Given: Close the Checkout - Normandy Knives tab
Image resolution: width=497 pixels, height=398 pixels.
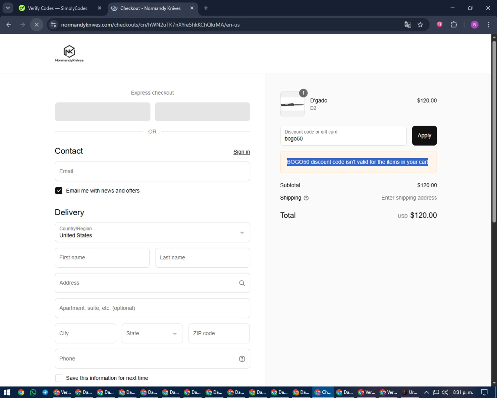Looking at the screenshot, I should point(192,8).
